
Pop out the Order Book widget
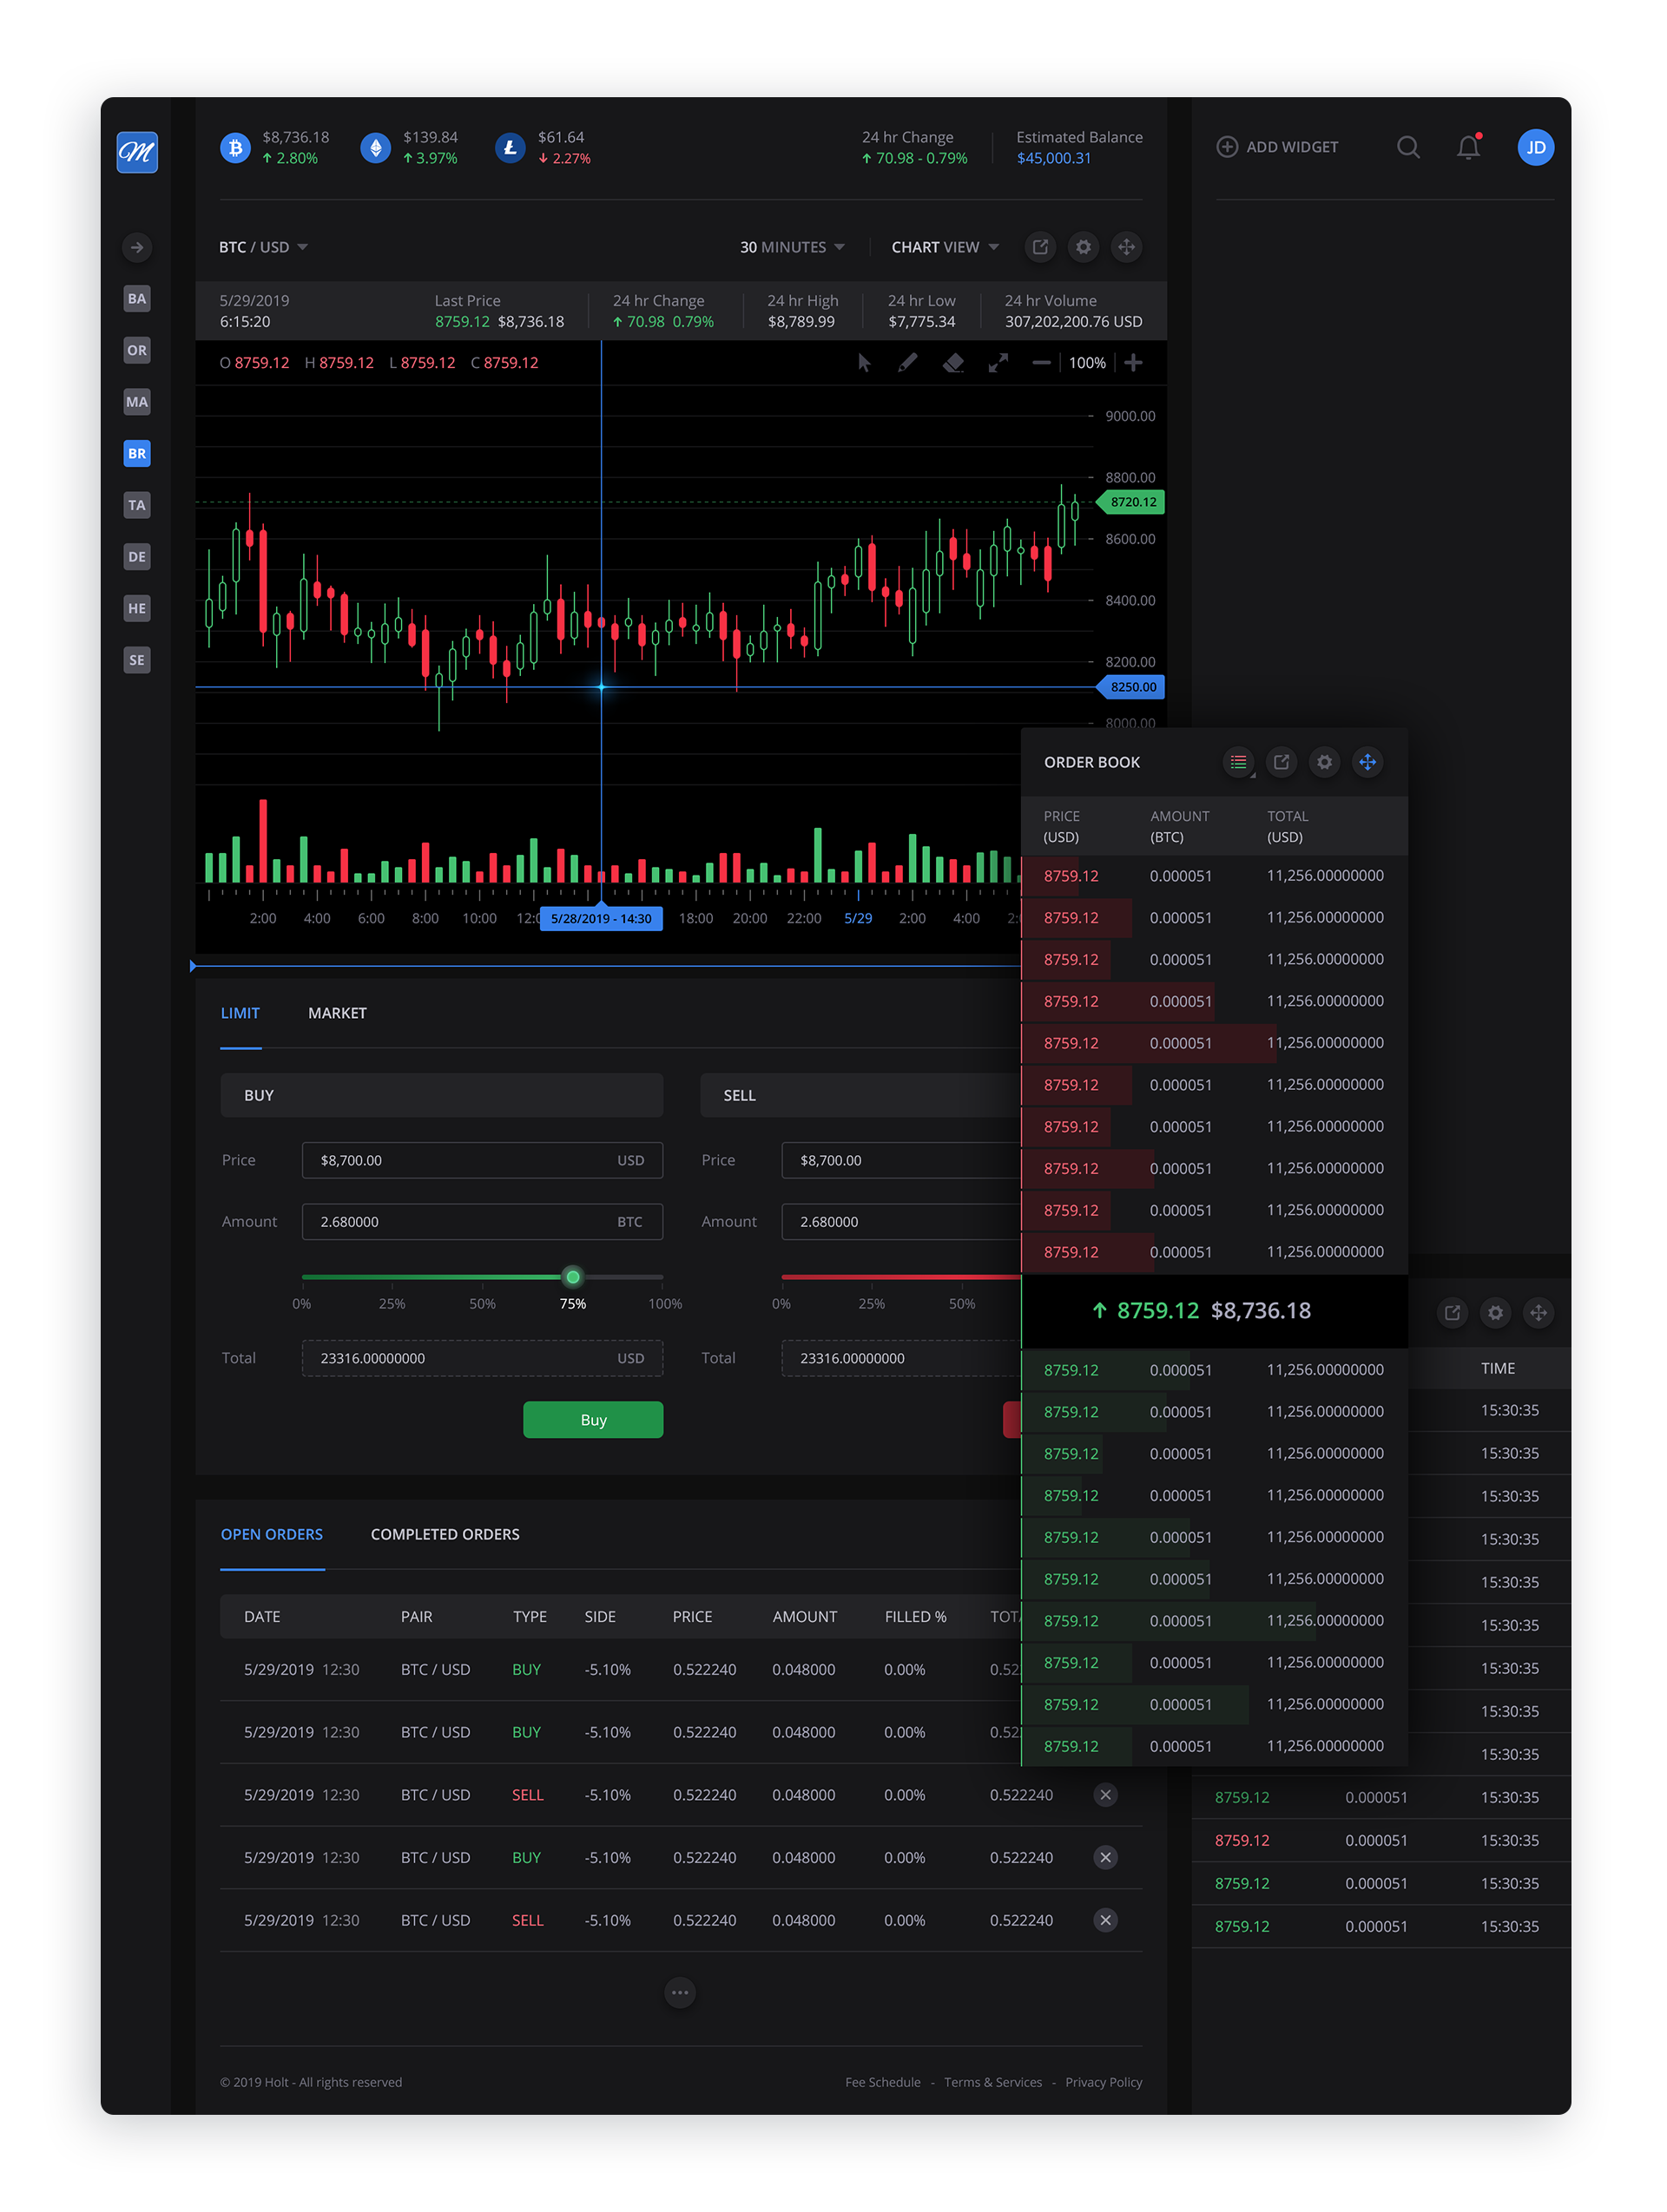coord(1282,762)
